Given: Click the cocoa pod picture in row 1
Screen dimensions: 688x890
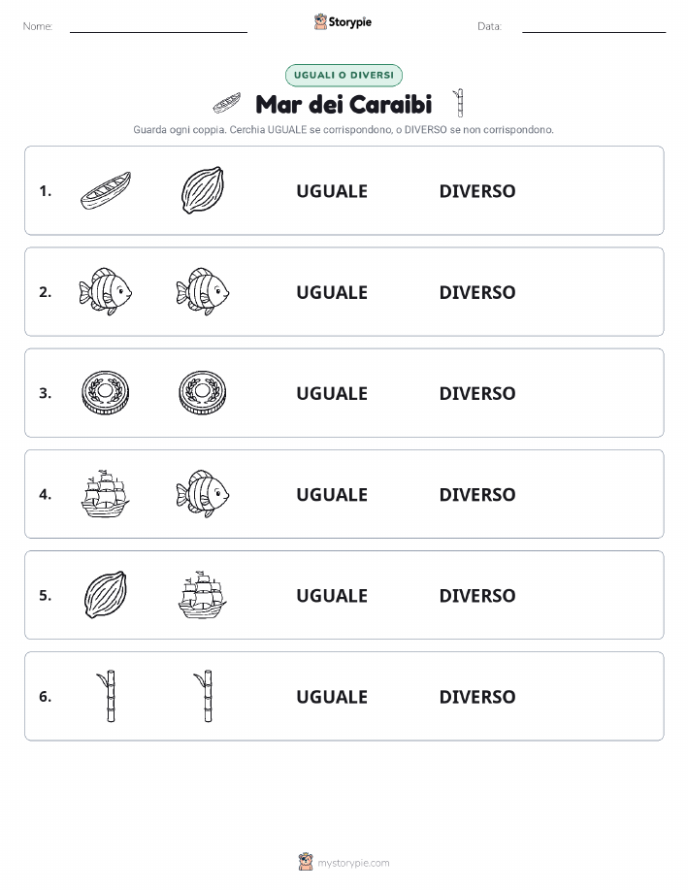Looking at the screenshot, I should 203,190.
